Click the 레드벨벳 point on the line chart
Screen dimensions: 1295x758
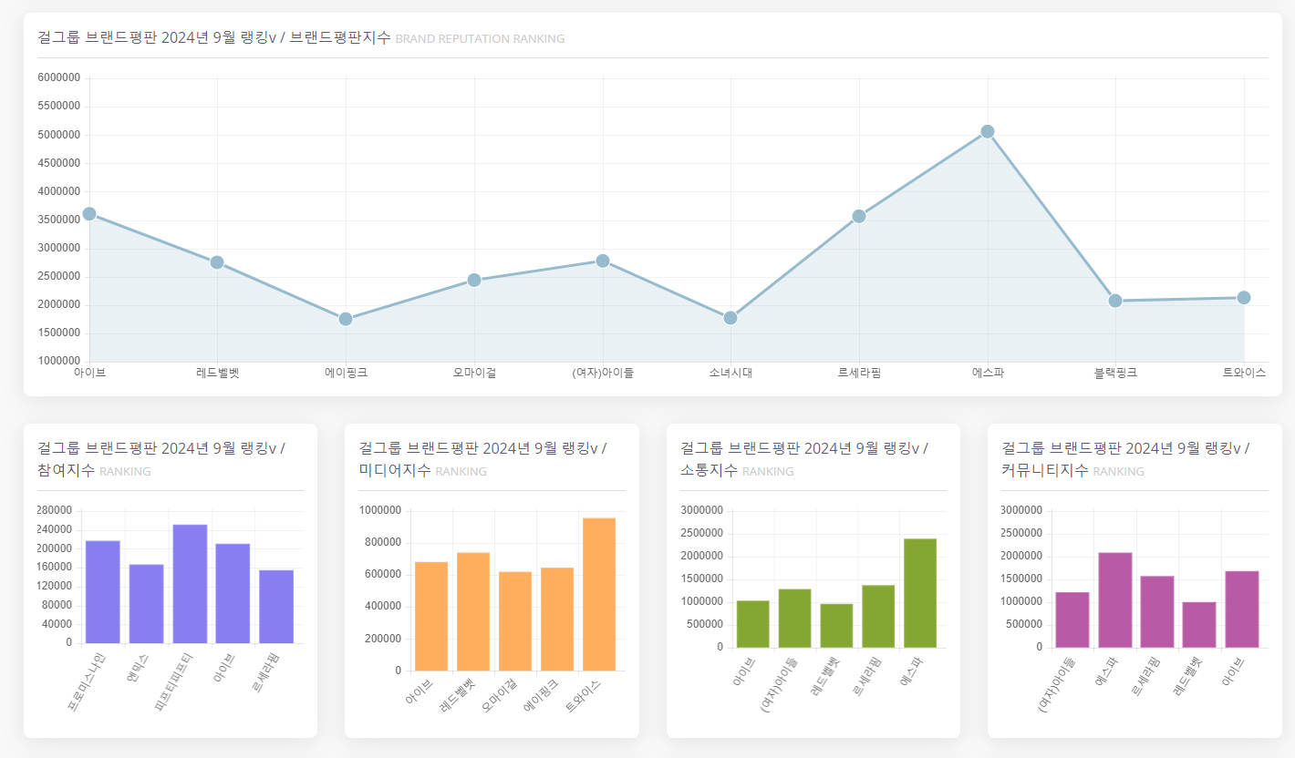tap(217, 262)
